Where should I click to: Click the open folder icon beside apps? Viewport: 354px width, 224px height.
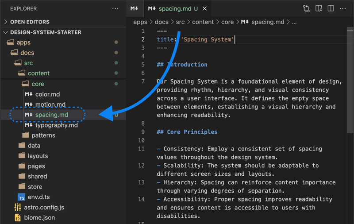pyautogui.click(x=10, y=42)
